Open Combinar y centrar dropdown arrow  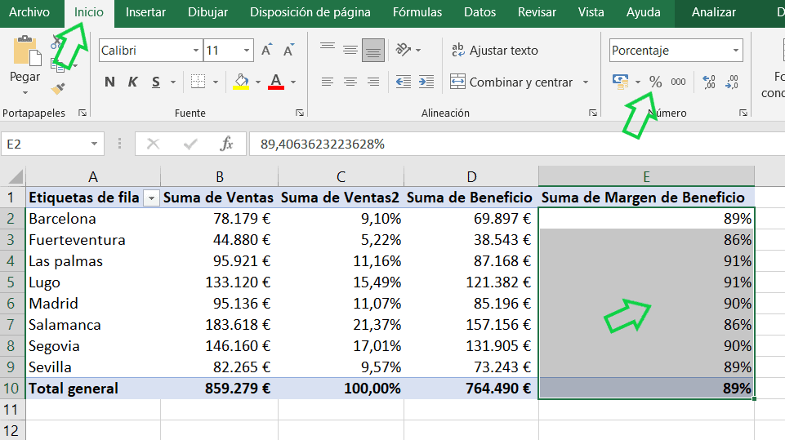tap(585, 82)
